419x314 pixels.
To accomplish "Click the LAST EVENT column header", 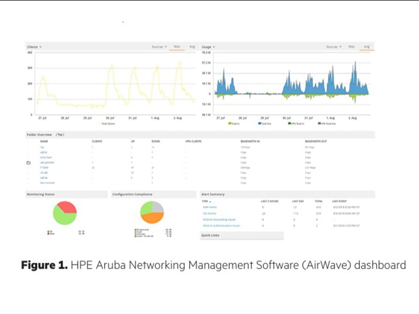I will pyautogui.click(x=339, y=201).
